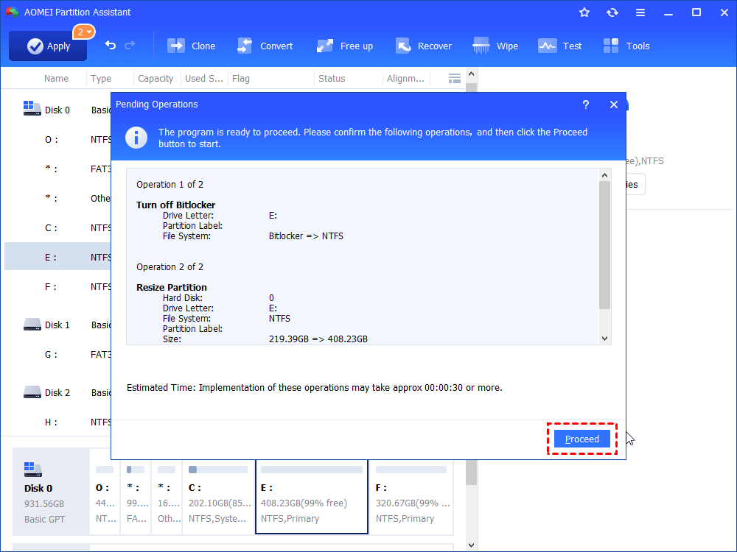
Task: Open the Test tool
Action: (560, 46)
